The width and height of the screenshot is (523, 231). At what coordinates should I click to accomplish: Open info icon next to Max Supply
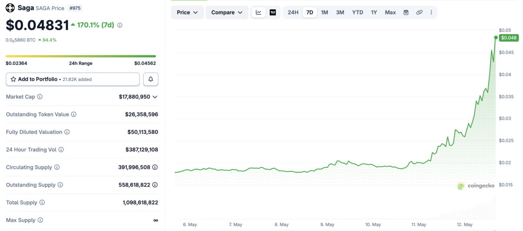coord(40,220)
